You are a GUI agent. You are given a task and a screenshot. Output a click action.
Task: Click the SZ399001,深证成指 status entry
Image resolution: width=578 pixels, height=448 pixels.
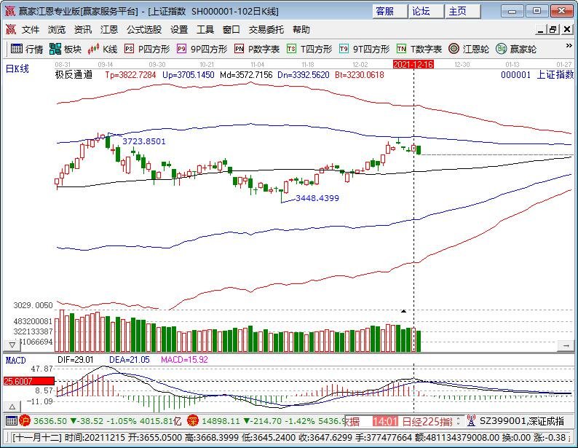coord(522,421)
